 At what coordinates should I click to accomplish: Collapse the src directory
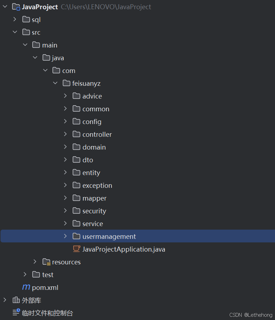pos(15,32)
